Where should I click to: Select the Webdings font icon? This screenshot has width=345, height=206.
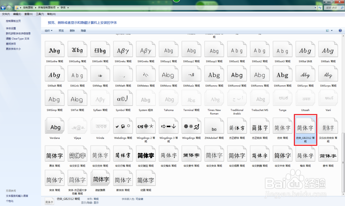click(123, 126)
